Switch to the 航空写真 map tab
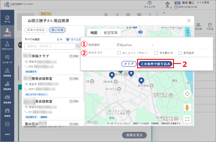The width and height of the screenshot is (216, 142). 111,33
